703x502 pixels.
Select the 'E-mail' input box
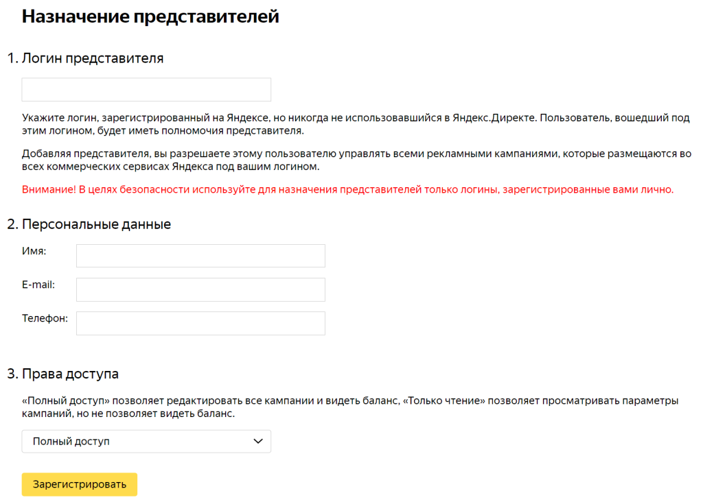(x=200, y=289)
